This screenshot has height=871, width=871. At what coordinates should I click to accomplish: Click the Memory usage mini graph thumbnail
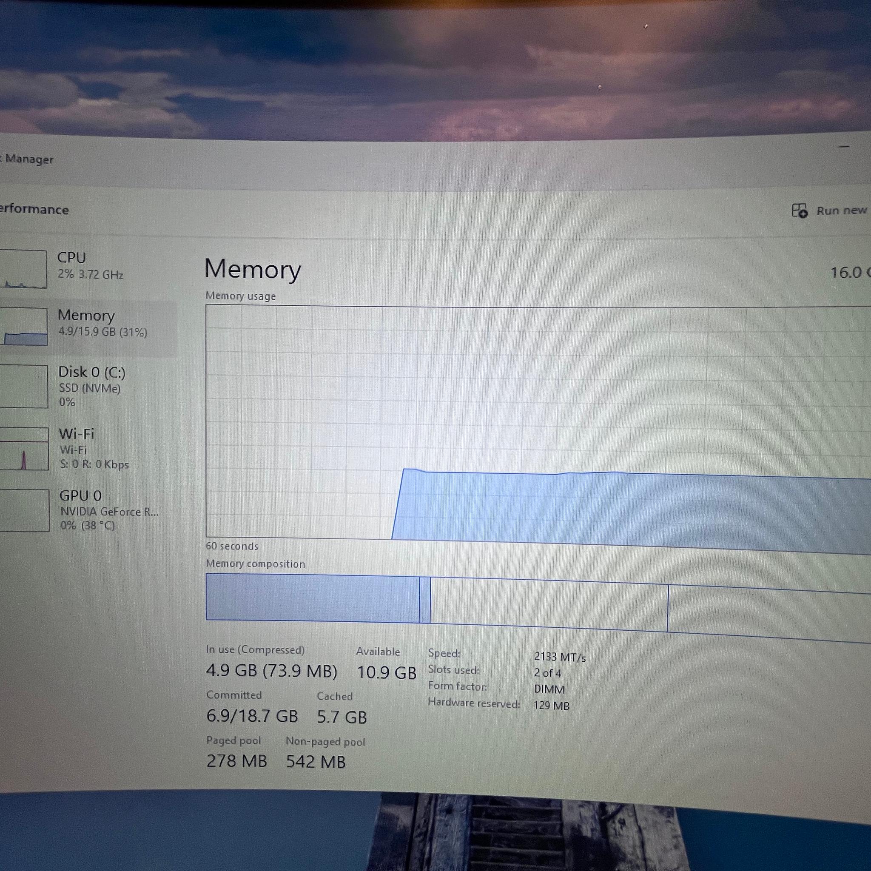(x=23, y=327)
